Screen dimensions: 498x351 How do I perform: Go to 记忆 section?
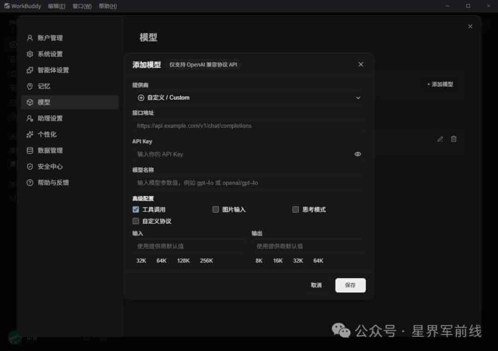pos(70,86)
